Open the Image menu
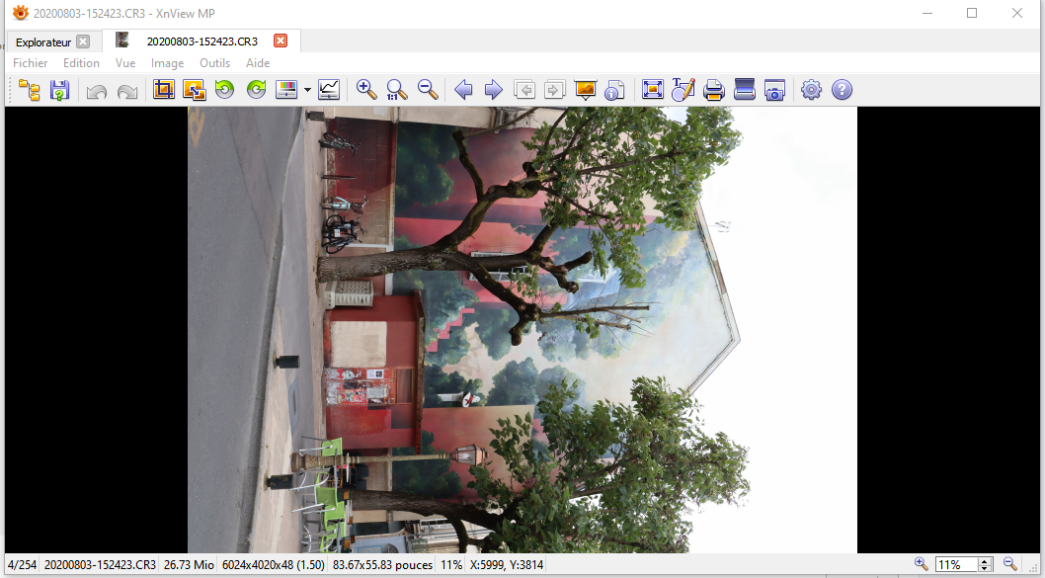The image size is (1045, 578). (x=167, y=62)
